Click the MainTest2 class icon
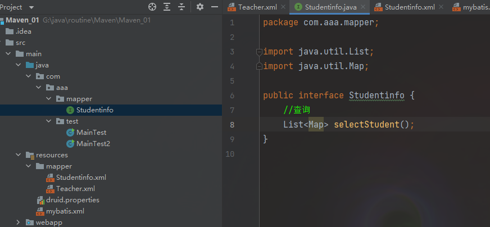Viewport: 490px width, 227px height. tap(71, 144)
